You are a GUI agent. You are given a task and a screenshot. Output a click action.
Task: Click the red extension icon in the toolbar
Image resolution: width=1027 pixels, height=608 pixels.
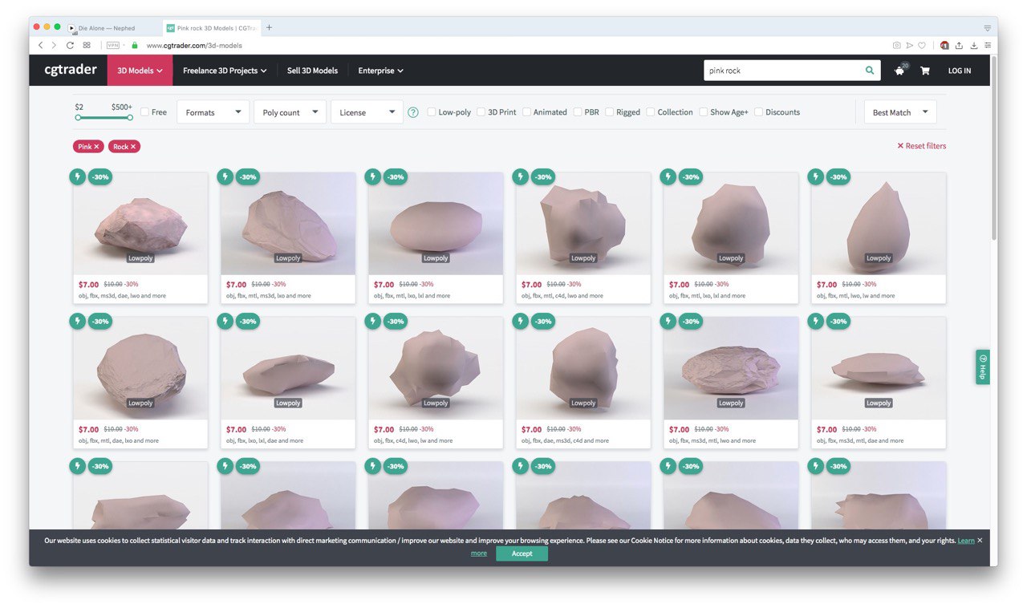(x=945, y=46)
